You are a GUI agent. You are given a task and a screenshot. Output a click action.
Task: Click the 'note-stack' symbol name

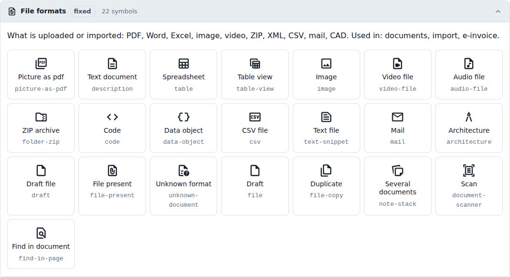[x=398, y=204]
